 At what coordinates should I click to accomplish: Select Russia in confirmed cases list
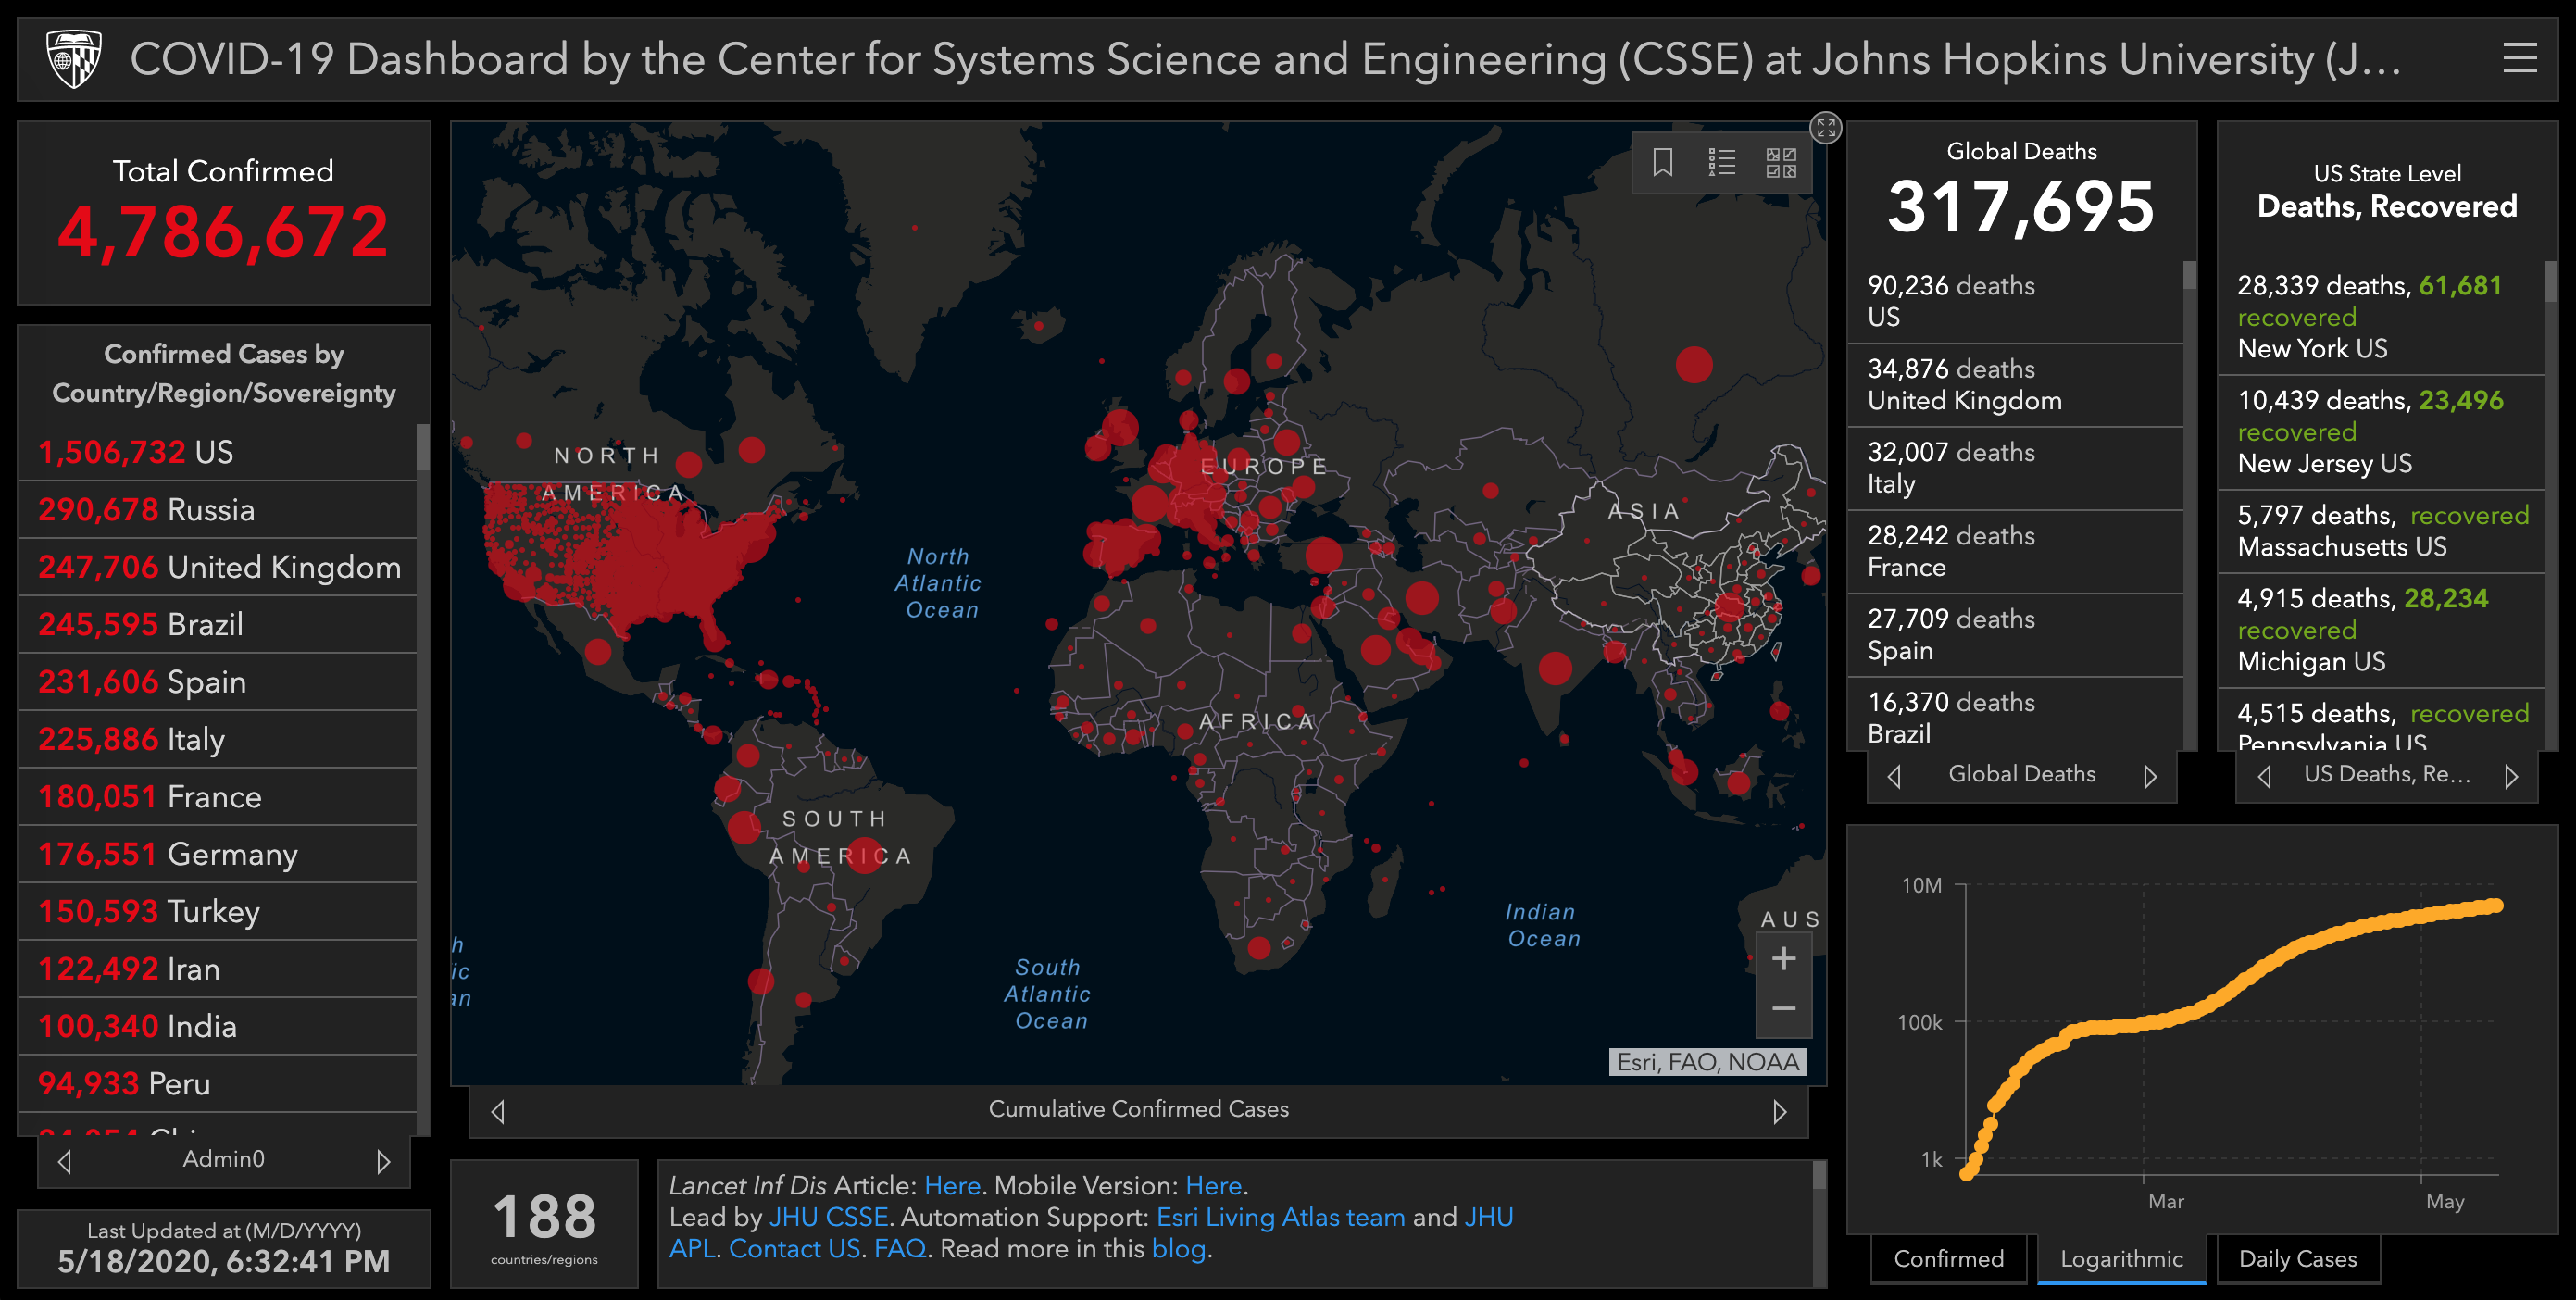217,510
